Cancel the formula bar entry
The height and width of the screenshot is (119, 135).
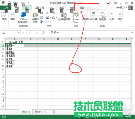[30, 33]
